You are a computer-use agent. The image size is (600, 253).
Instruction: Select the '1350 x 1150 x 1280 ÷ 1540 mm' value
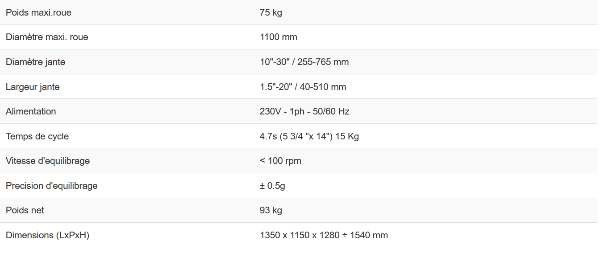[x=324, y=235]
